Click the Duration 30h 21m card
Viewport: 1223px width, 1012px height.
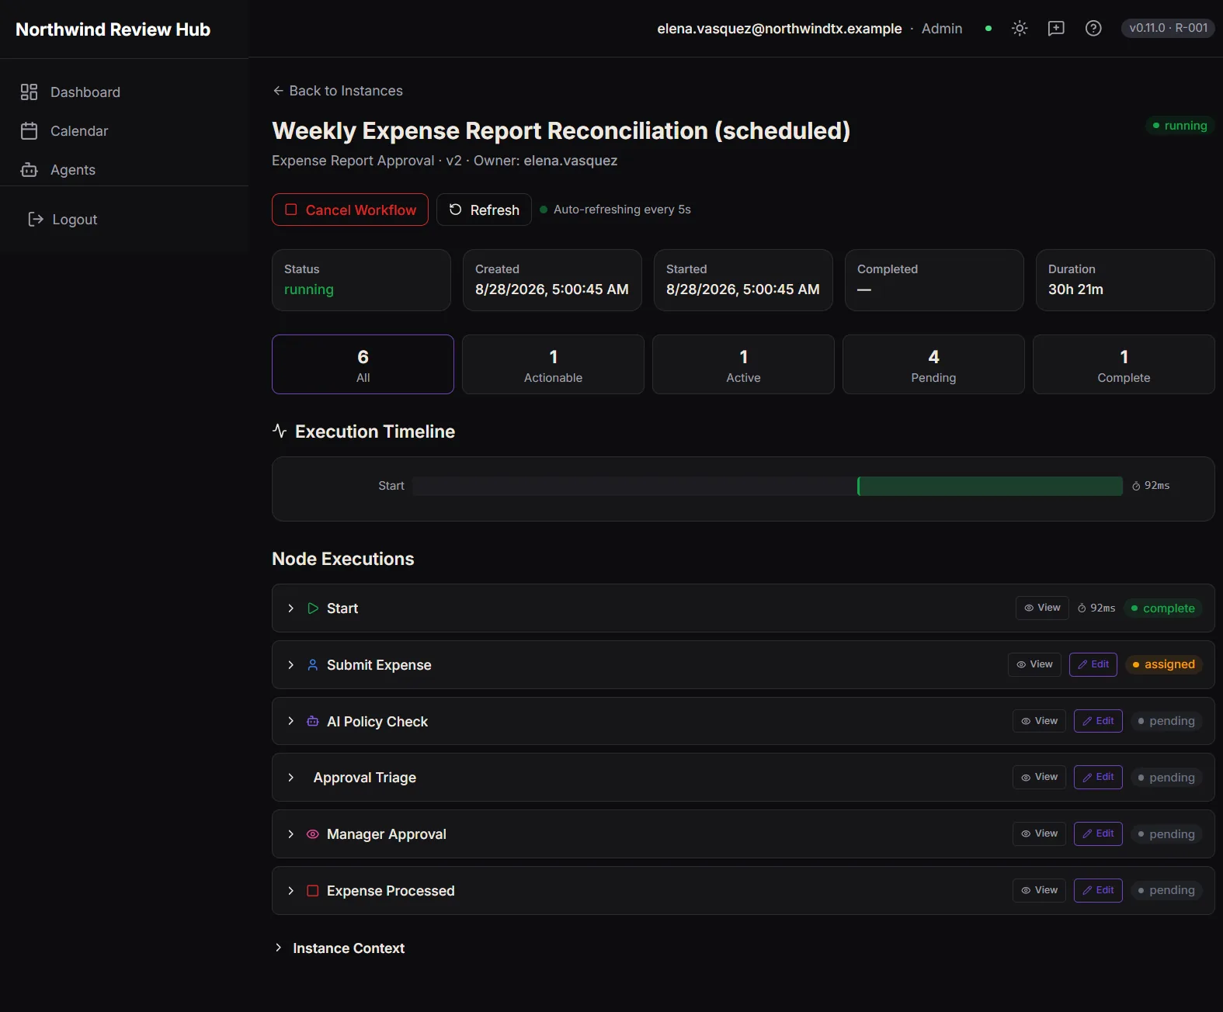(1125, 280)
